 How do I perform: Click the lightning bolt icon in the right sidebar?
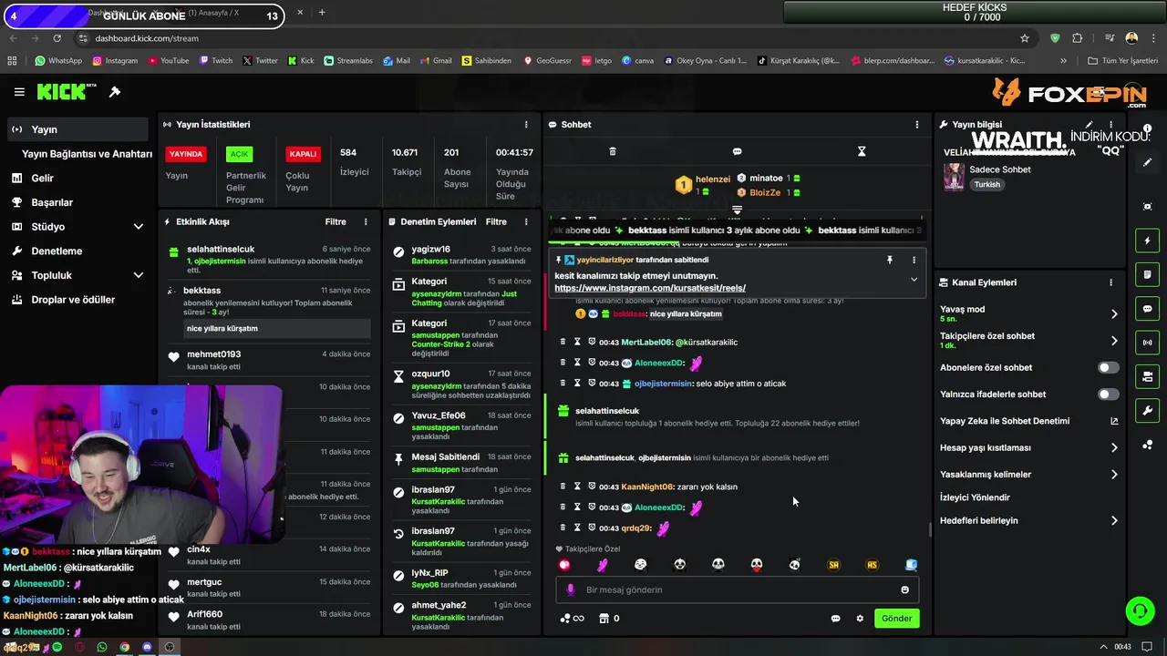[1147, 241]
